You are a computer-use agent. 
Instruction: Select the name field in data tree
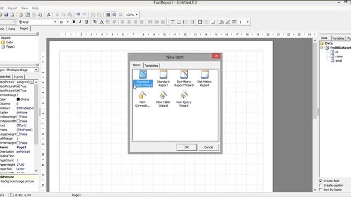(x=339, y=56)
